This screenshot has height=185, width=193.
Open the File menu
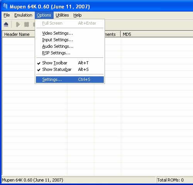(x=7, y=15)
